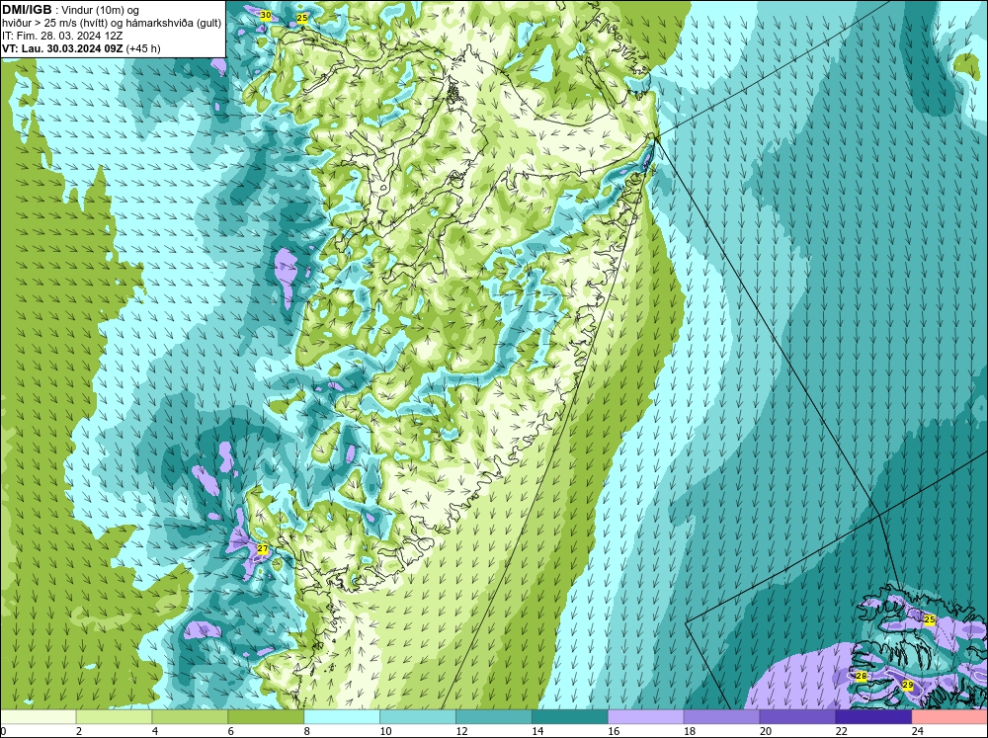Click the legend scale number 8
Screen dimensions: 988x738
point(307,731)
